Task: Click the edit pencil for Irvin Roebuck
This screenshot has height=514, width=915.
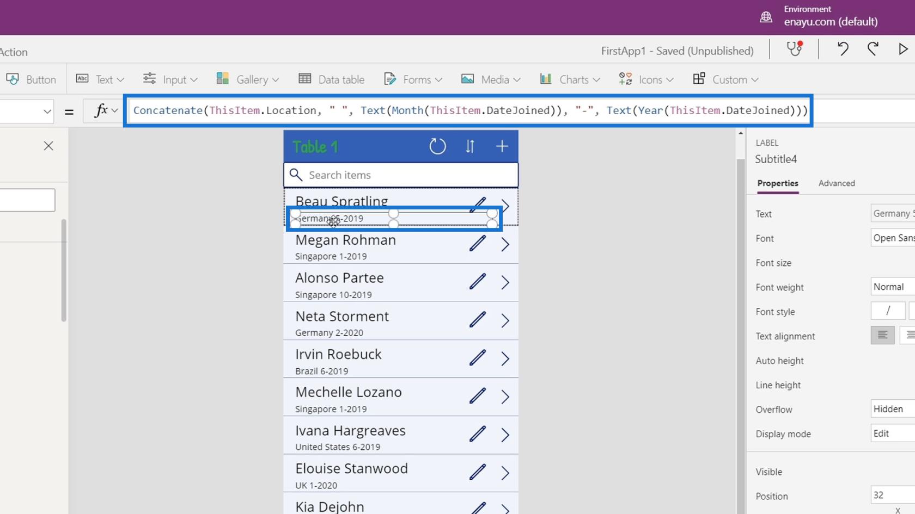Action: (x=478, y=357)
